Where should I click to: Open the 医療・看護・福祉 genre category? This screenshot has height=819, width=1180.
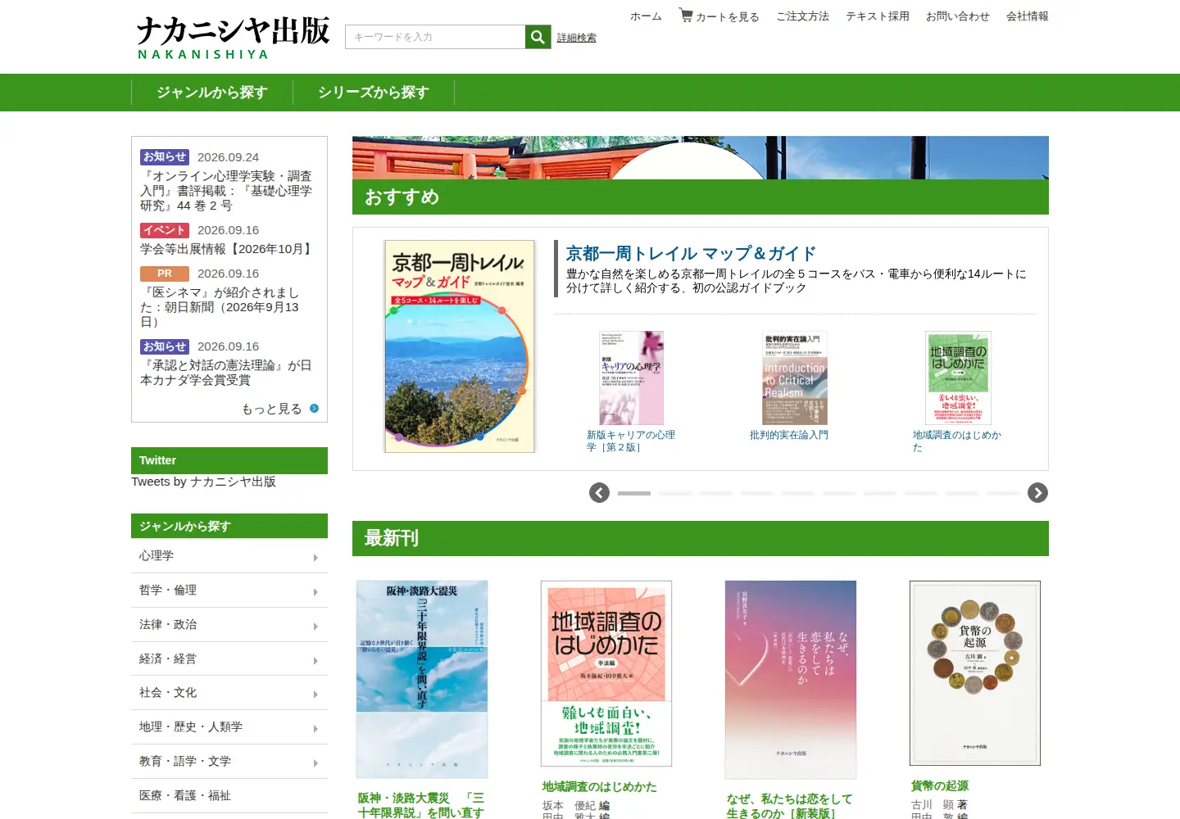point(229,796)
